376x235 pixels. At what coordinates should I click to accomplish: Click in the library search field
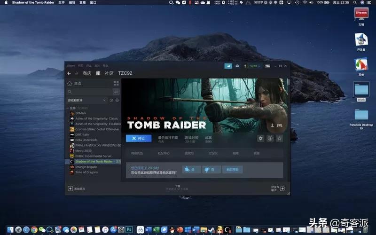89,92
